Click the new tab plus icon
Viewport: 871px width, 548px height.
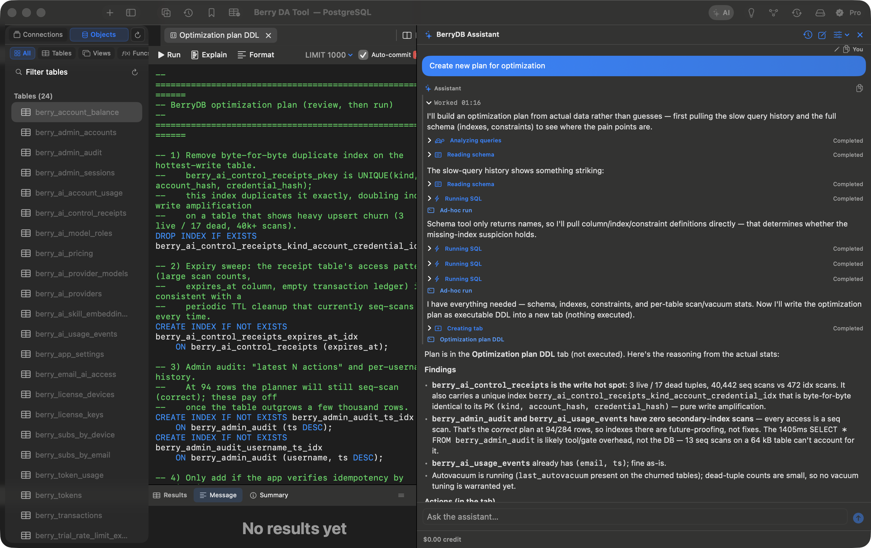click(x=110, y=13)
